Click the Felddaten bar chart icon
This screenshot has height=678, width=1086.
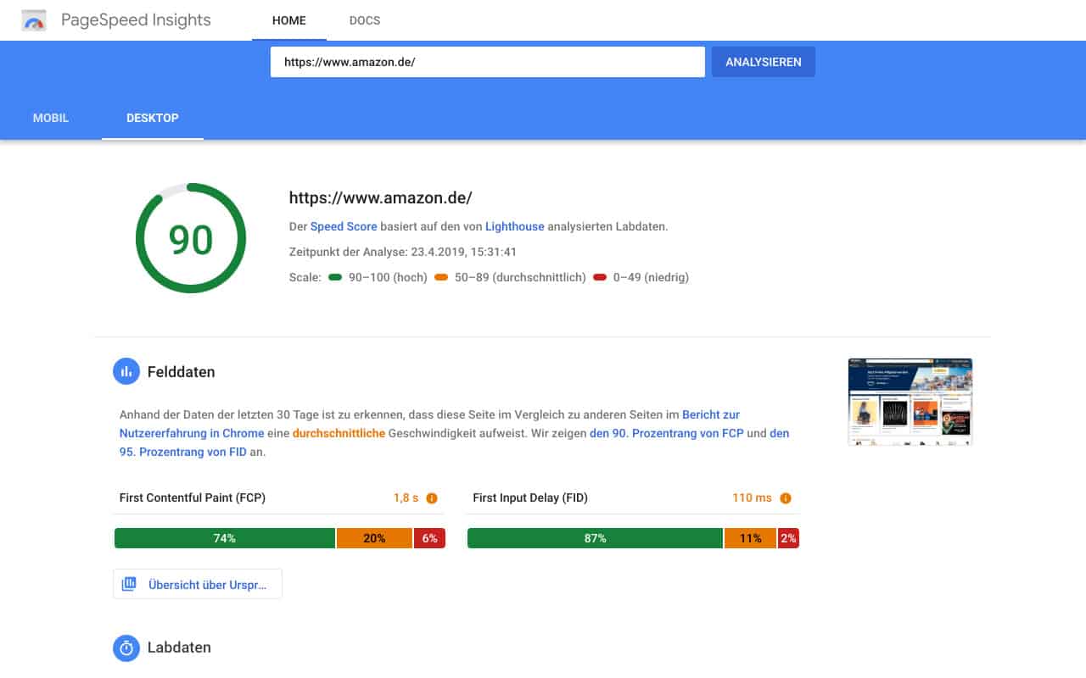coord(126,371)
